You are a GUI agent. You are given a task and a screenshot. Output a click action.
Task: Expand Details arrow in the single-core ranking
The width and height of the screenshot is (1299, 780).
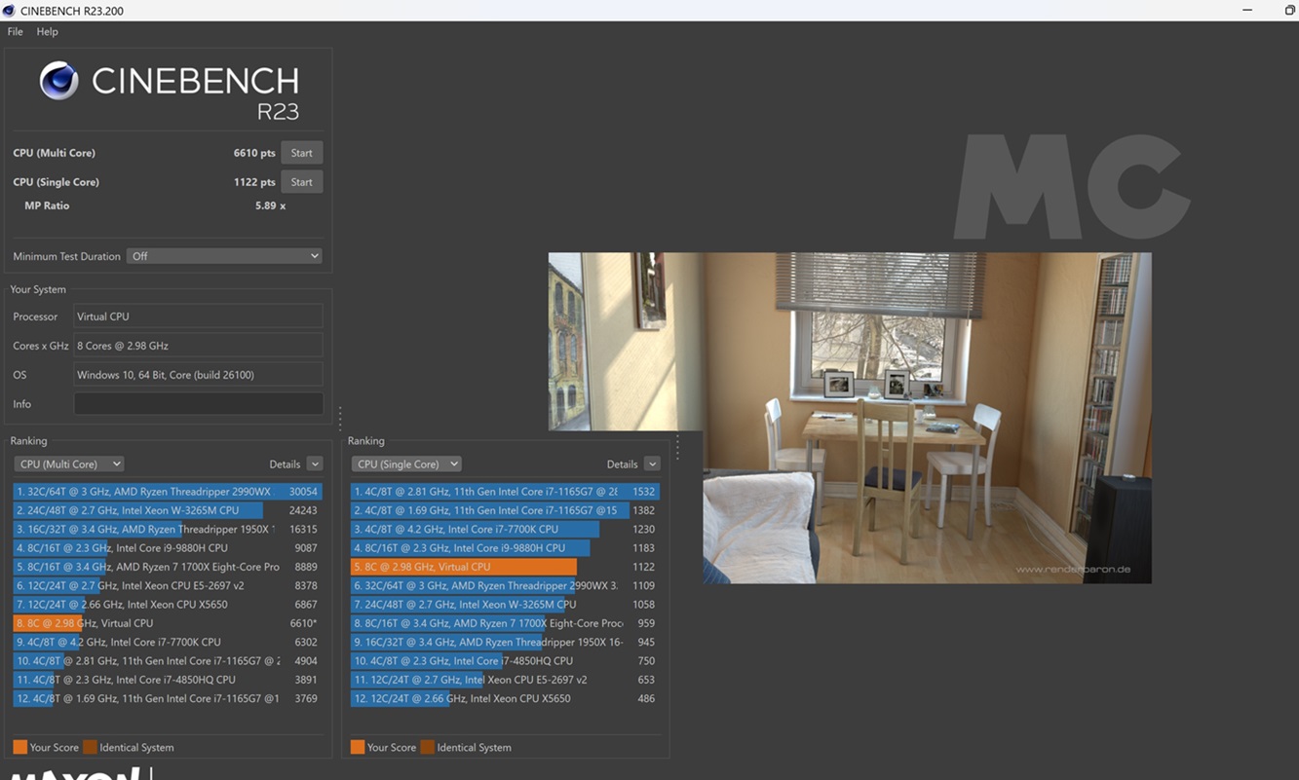point(652,464)
